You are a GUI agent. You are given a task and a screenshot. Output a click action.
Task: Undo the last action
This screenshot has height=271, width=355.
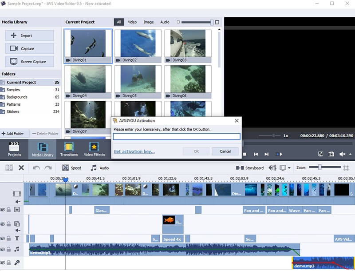(36, 167)
